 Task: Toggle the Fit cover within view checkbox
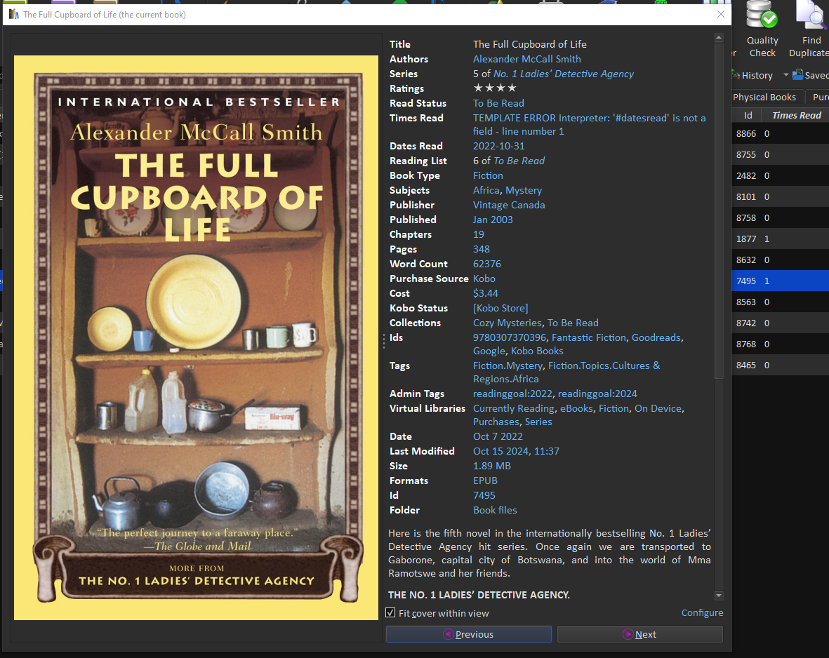click(391, 613)
